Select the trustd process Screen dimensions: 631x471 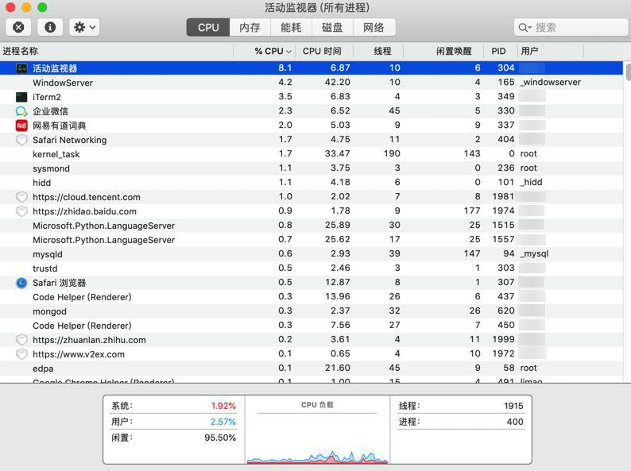[312, 268]
